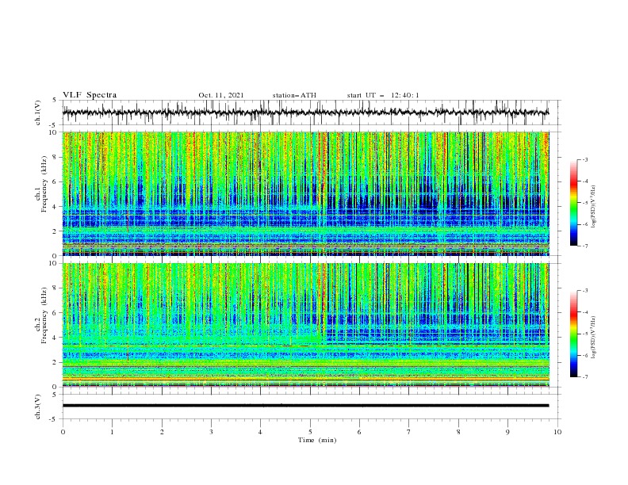Select the log(PSD) label beside ch.2 colorbar
628x485 pixels.
(594, 337)
